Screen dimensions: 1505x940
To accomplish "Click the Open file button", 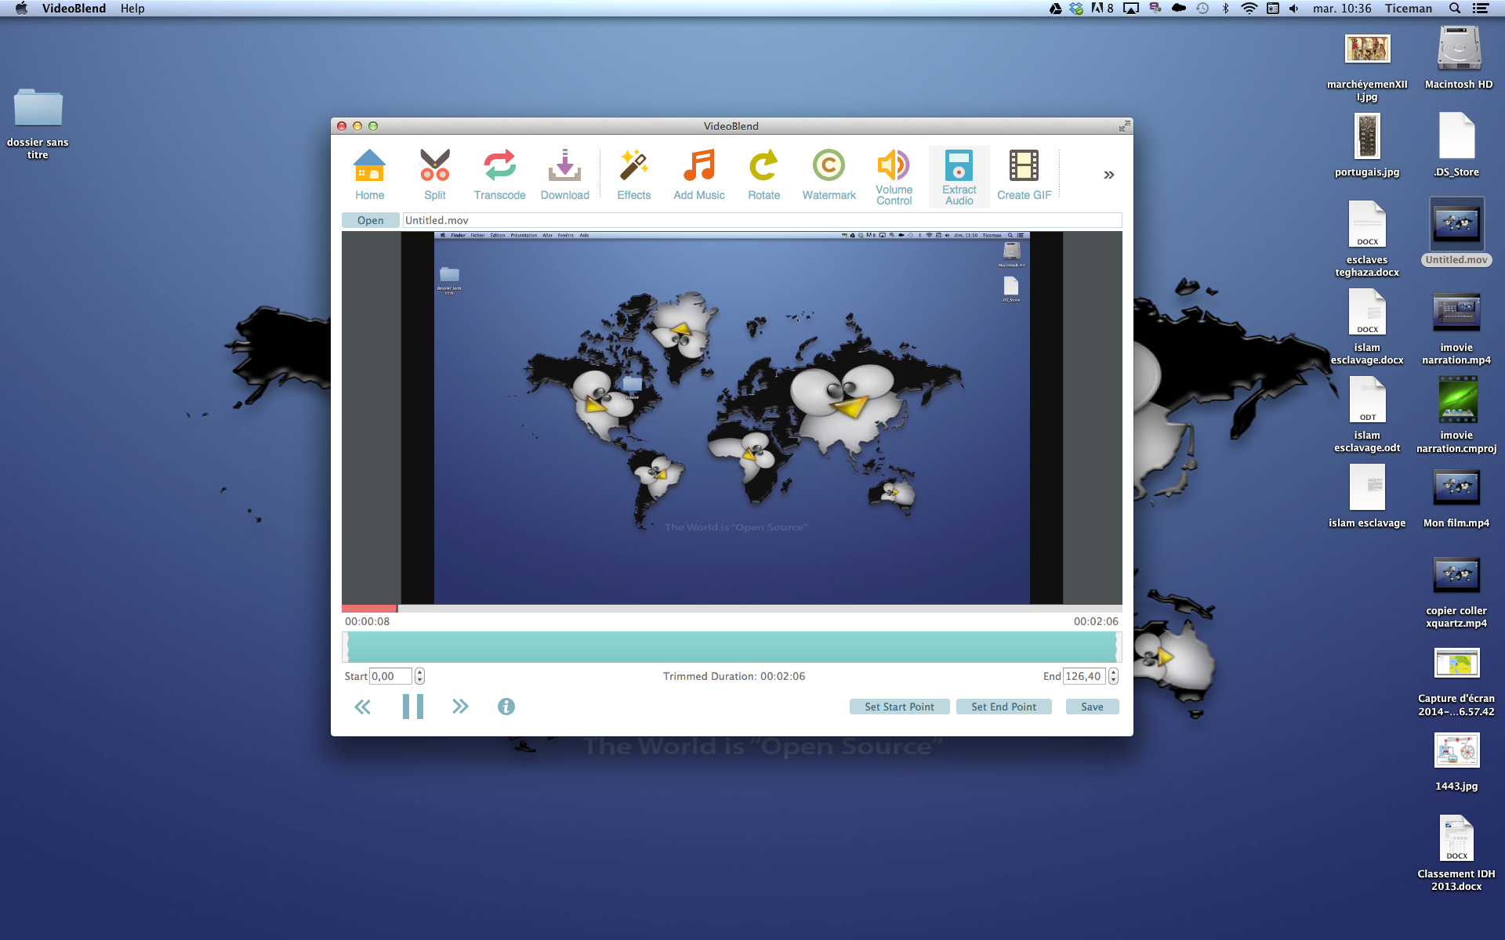I will (370, 220).
